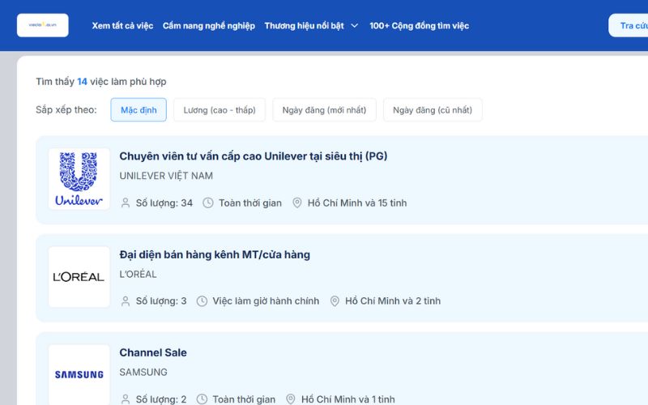Open Xem tất cả việc menu
The image size is (648, 405).
(122, 26)
